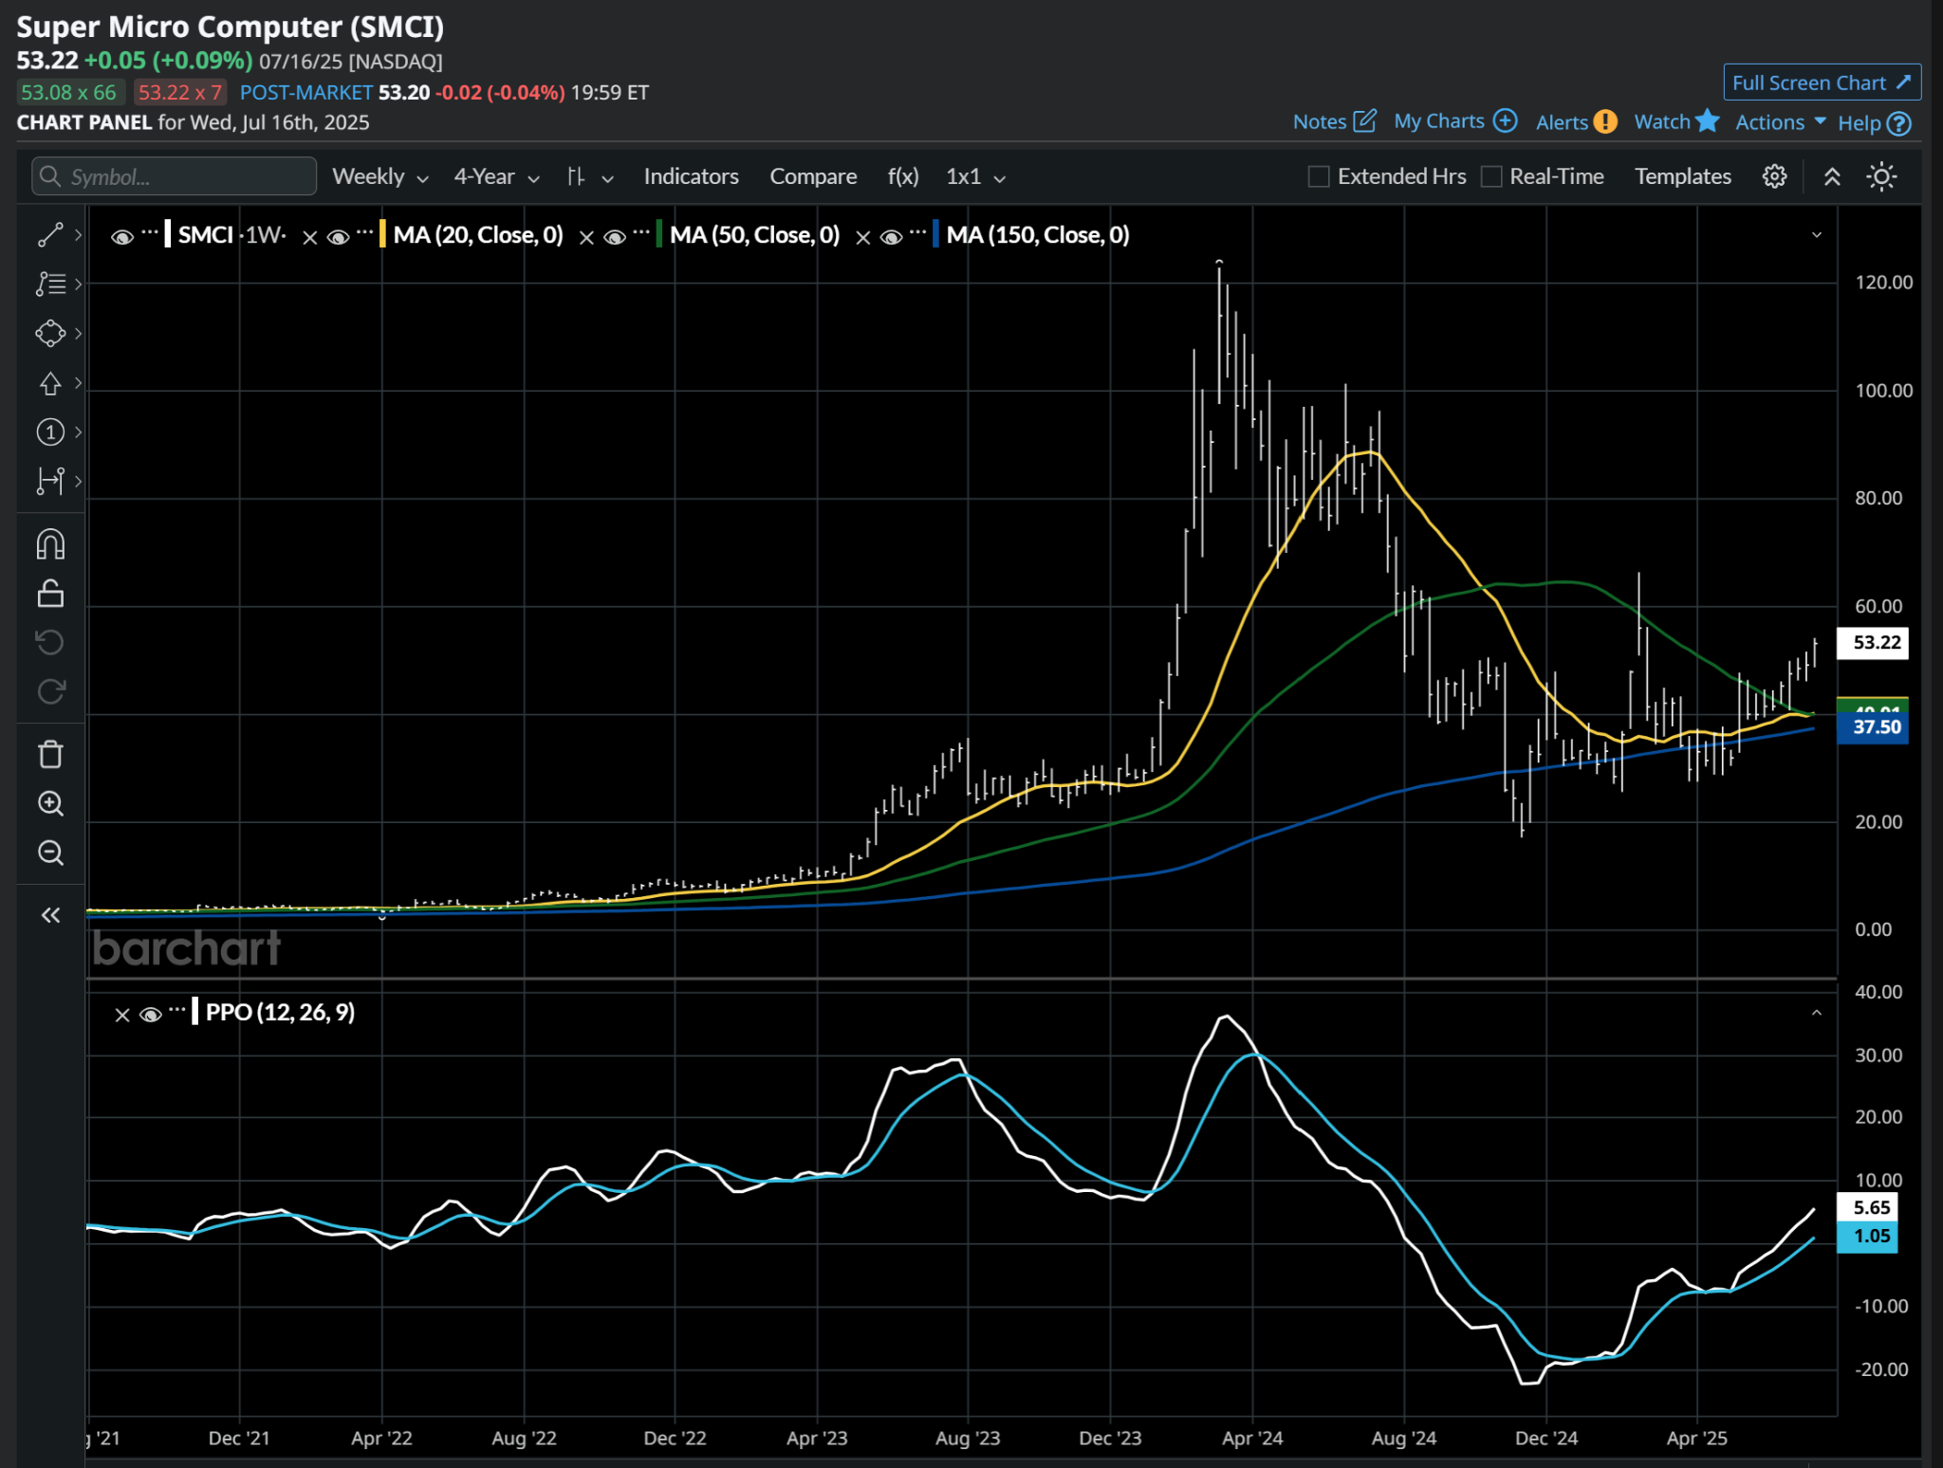Expand the measurement tool submenu arrow
This screenshot has width=1943, height=1468.
click(x=78, y=482)
